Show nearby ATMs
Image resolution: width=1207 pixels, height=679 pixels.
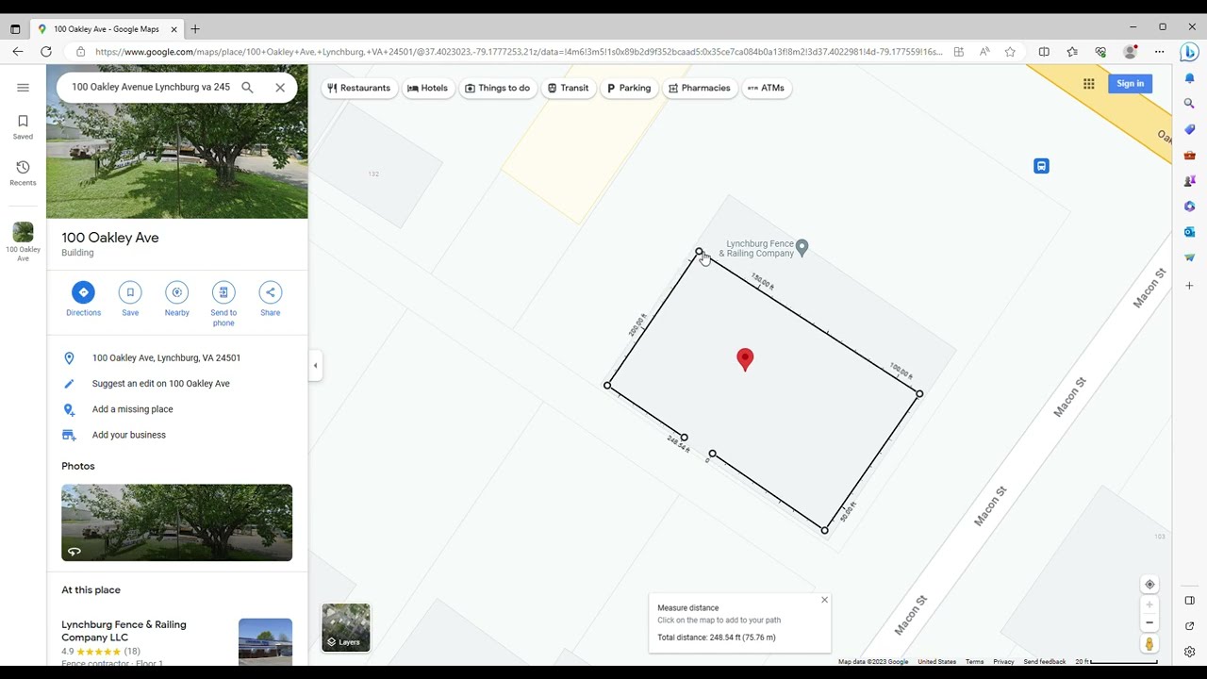[x=766, y=88]
